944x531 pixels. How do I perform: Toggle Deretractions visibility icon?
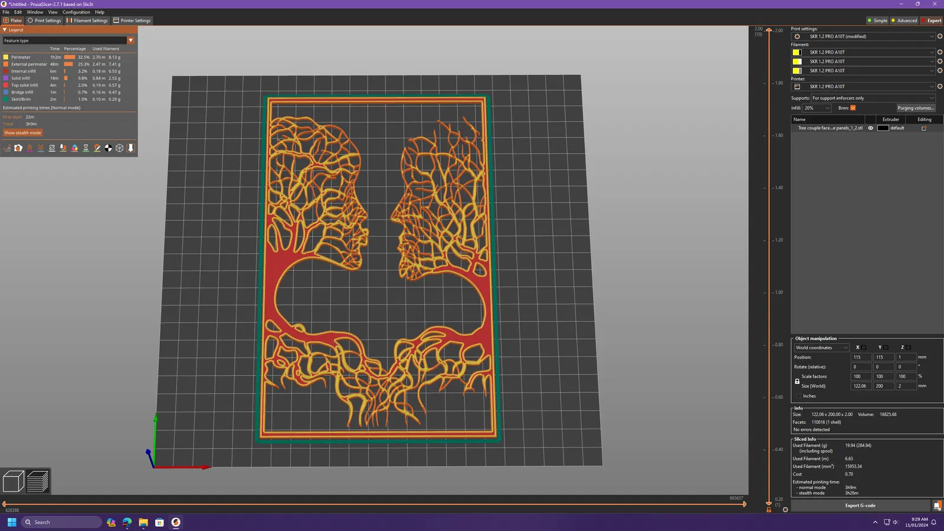click(x=41, y=148)
